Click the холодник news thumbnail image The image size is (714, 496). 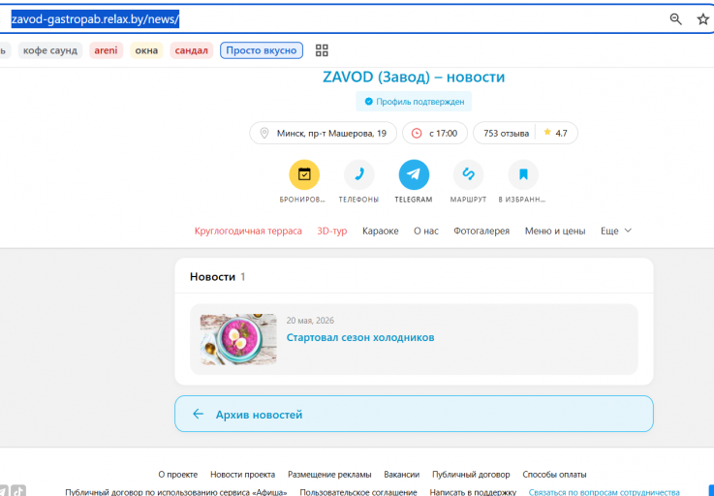coord(238,339)
